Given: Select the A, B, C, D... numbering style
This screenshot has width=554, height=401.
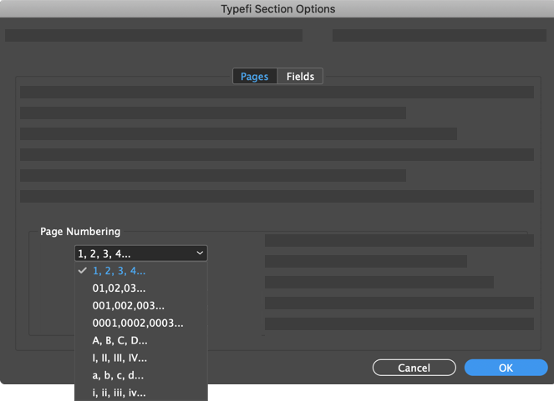Looking at the screenshot, I should pyautogui.click(x=141, y=340).
